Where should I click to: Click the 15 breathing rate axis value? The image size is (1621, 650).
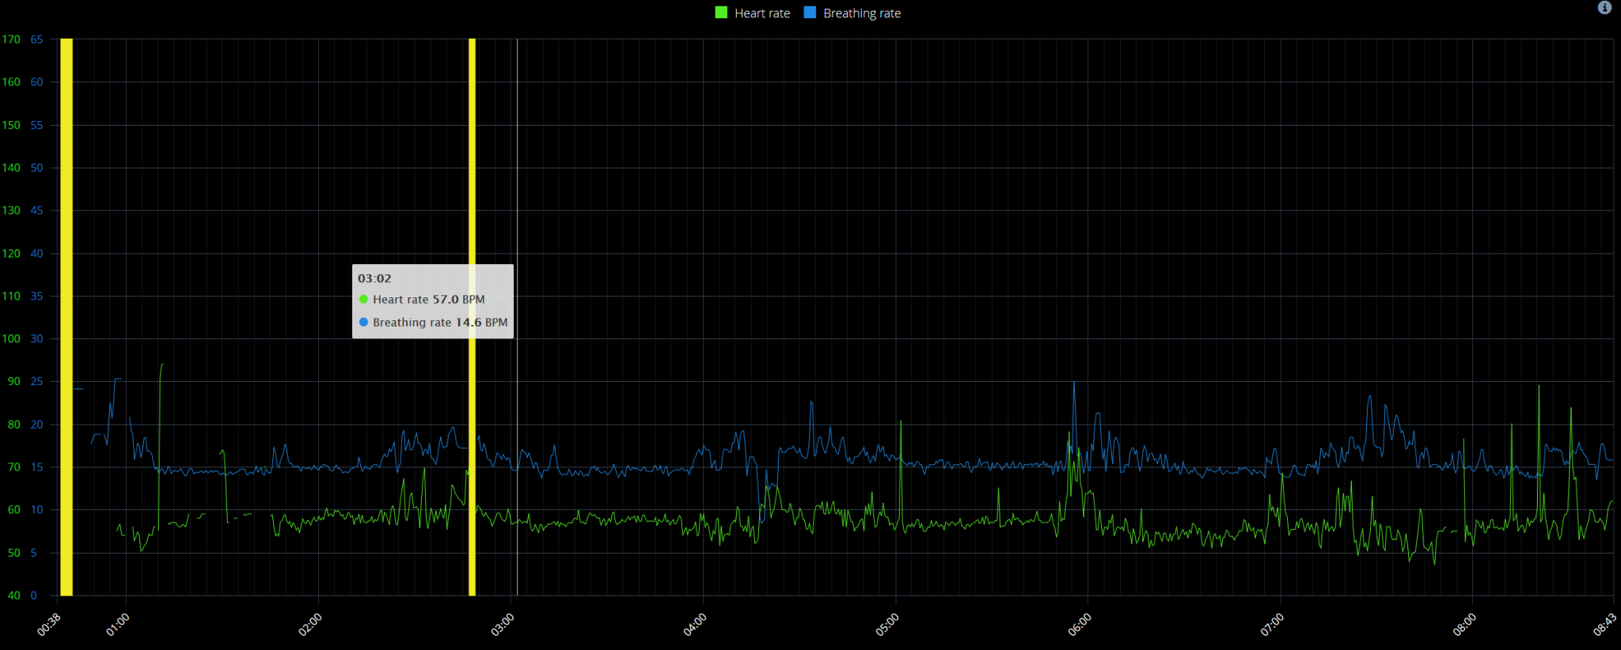pyautogui.click(x=36, y=467)
